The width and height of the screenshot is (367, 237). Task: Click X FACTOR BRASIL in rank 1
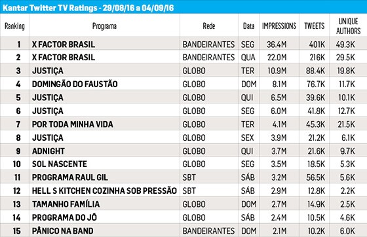coord(64,45)
